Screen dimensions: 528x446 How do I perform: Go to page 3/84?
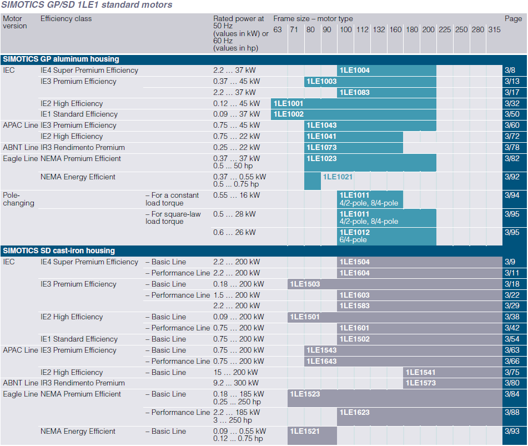(512, 394)
